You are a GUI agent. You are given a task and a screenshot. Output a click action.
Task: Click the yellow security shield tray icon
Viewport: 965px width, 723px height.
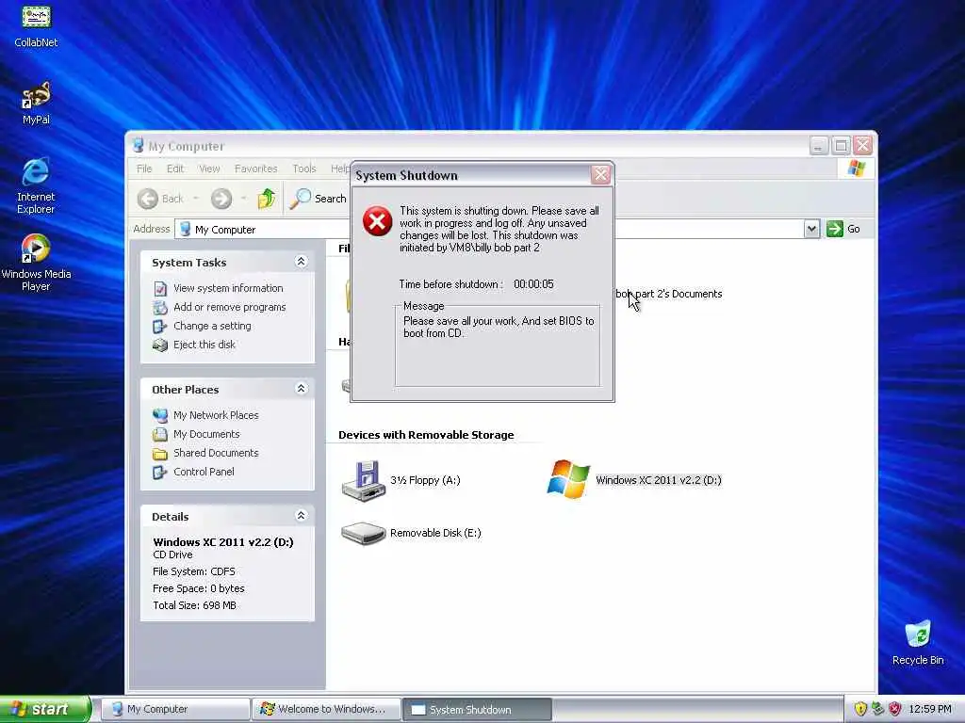click(860, 709)
